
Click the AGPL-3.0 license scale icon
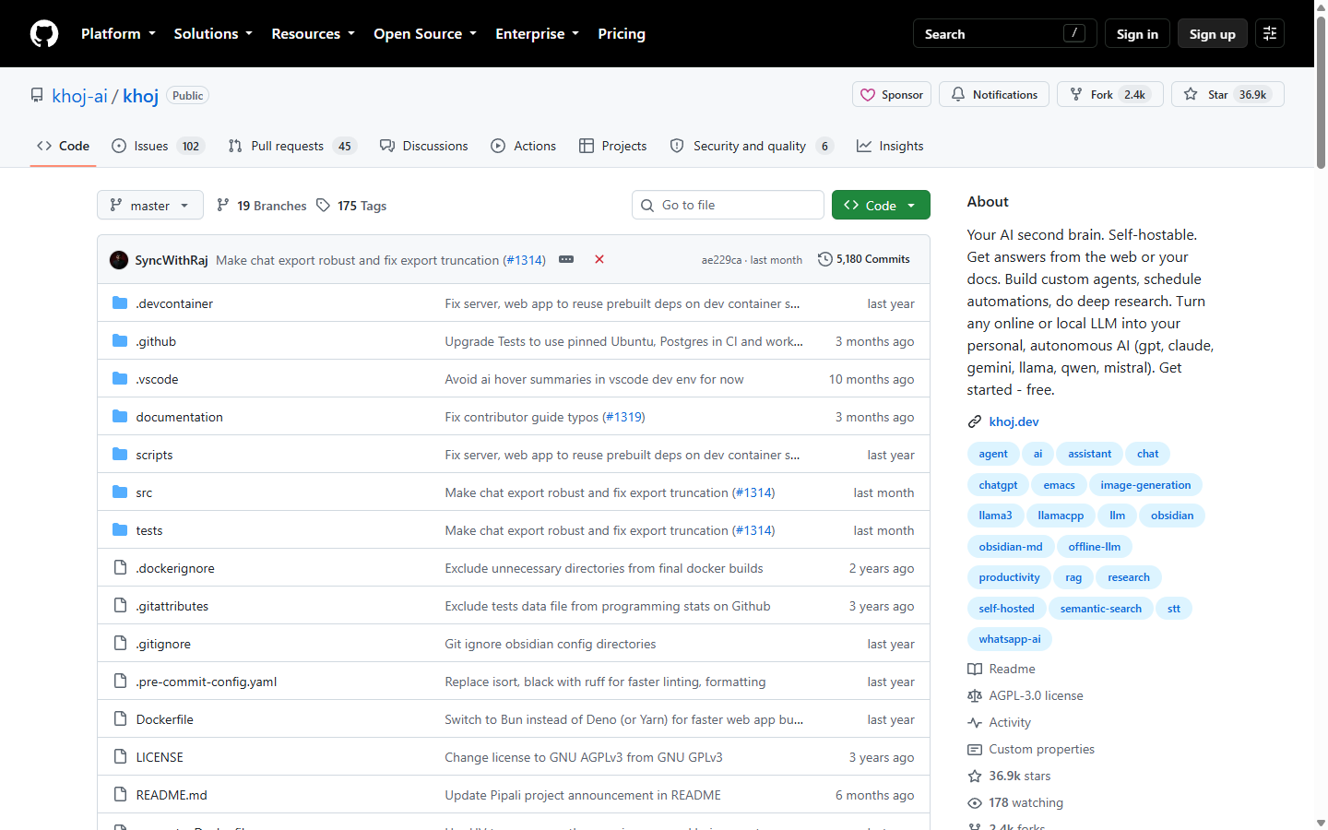coord(975,696)
